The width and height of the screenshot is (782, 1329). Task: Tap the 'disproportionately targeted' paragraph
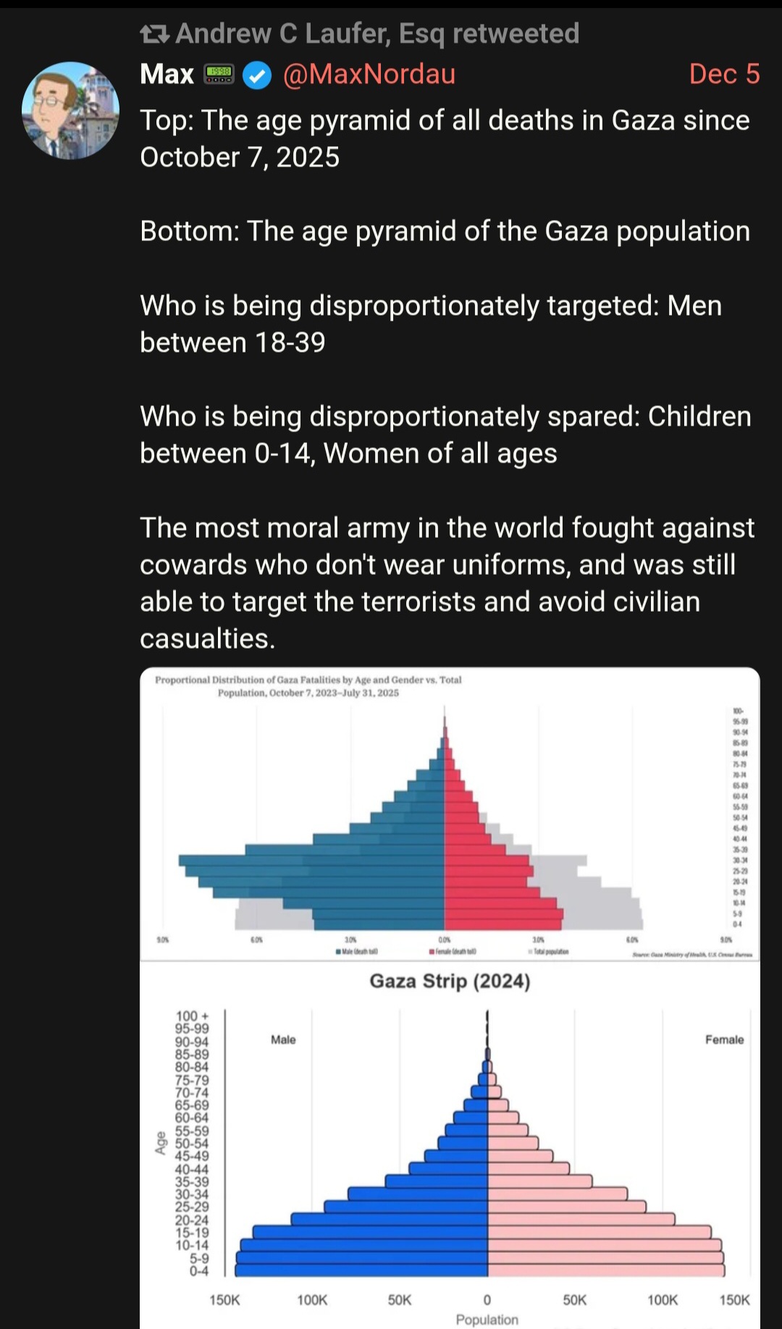point(431,324)
